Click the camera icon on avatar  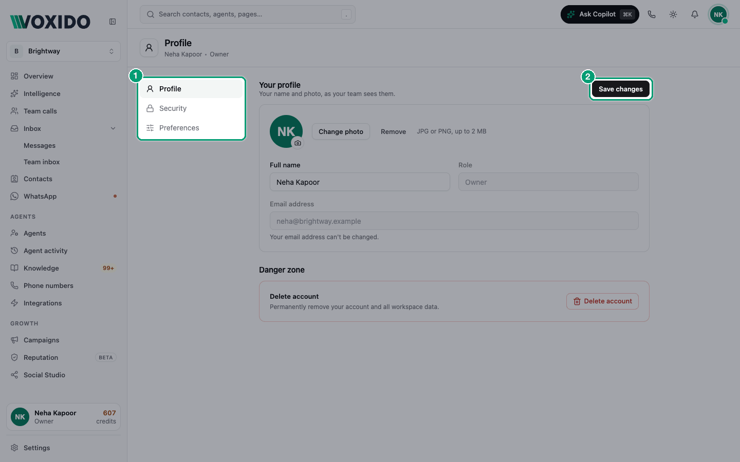point(298,143)
